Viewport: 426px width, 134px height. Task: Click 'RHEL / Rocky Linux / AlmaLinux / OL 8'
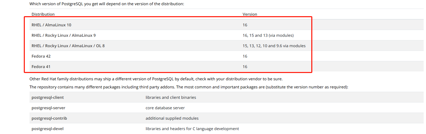coord(68,46)
